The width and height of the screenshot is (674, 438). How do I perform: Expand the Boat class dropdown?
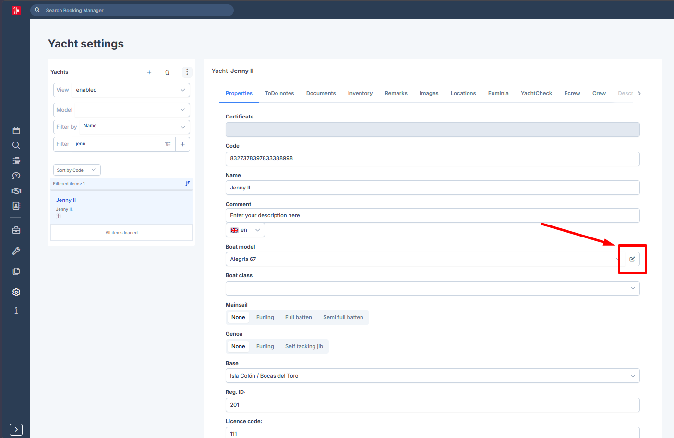point(433,288)
